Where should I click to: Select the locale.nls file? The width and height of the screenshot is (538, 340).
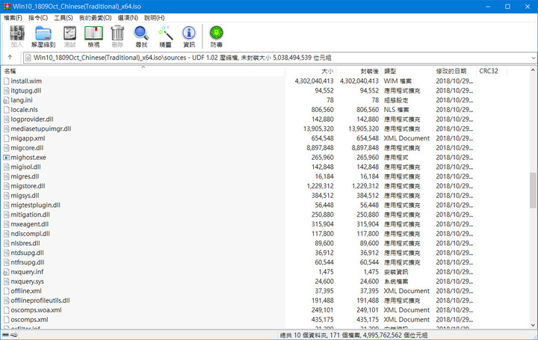coord(24,110)
